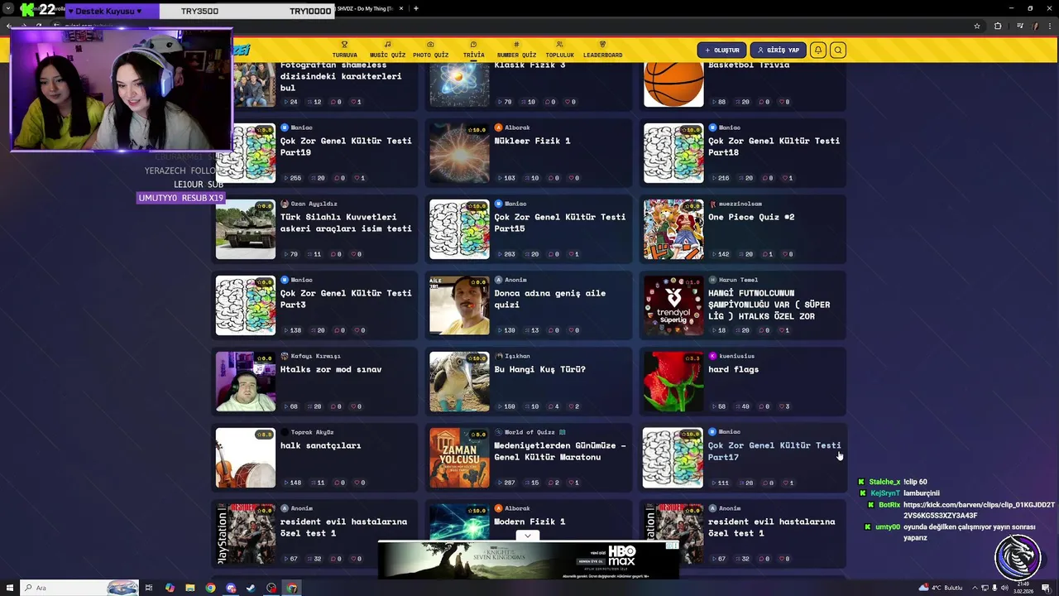Click the bird thumbnail of Bu Hangi Kuş Türü
Image resolution: width=1059 pixels, height=596 pixels.
point(459,382)
